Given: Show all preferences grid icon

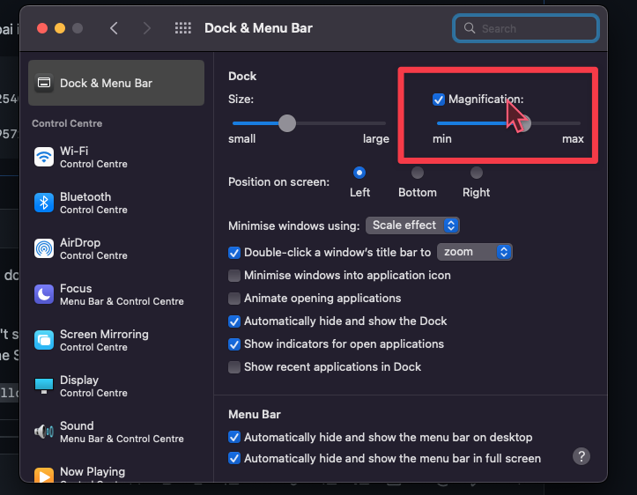Looking at the screenshot, I should [182, 28].
